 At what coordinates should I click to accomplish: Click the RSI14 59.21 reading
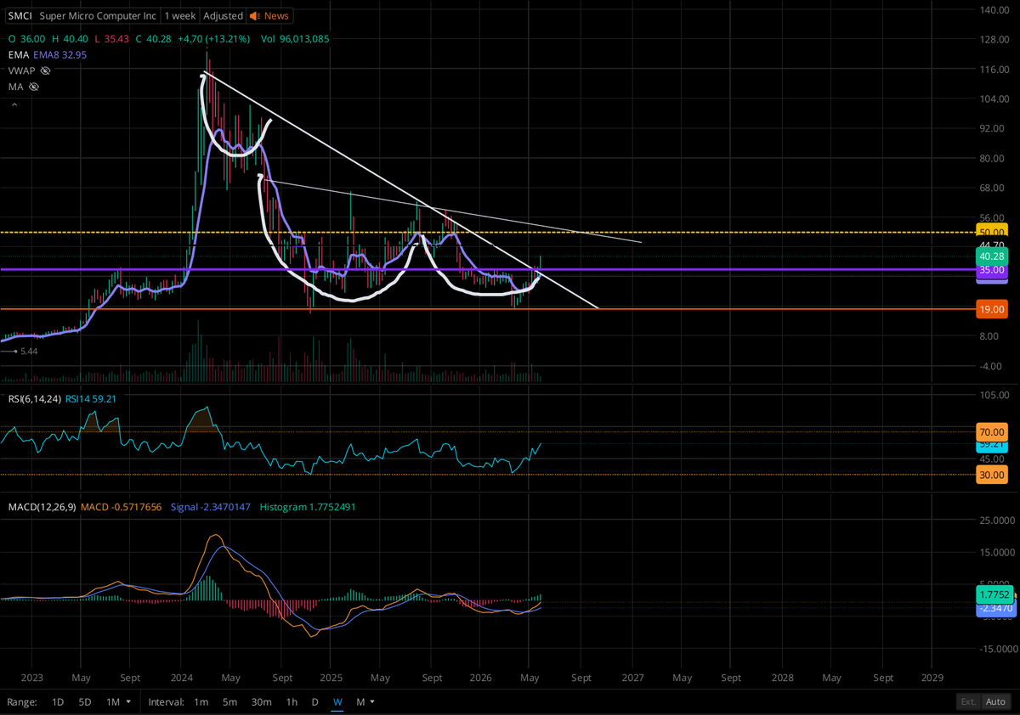tap(91, 399)
